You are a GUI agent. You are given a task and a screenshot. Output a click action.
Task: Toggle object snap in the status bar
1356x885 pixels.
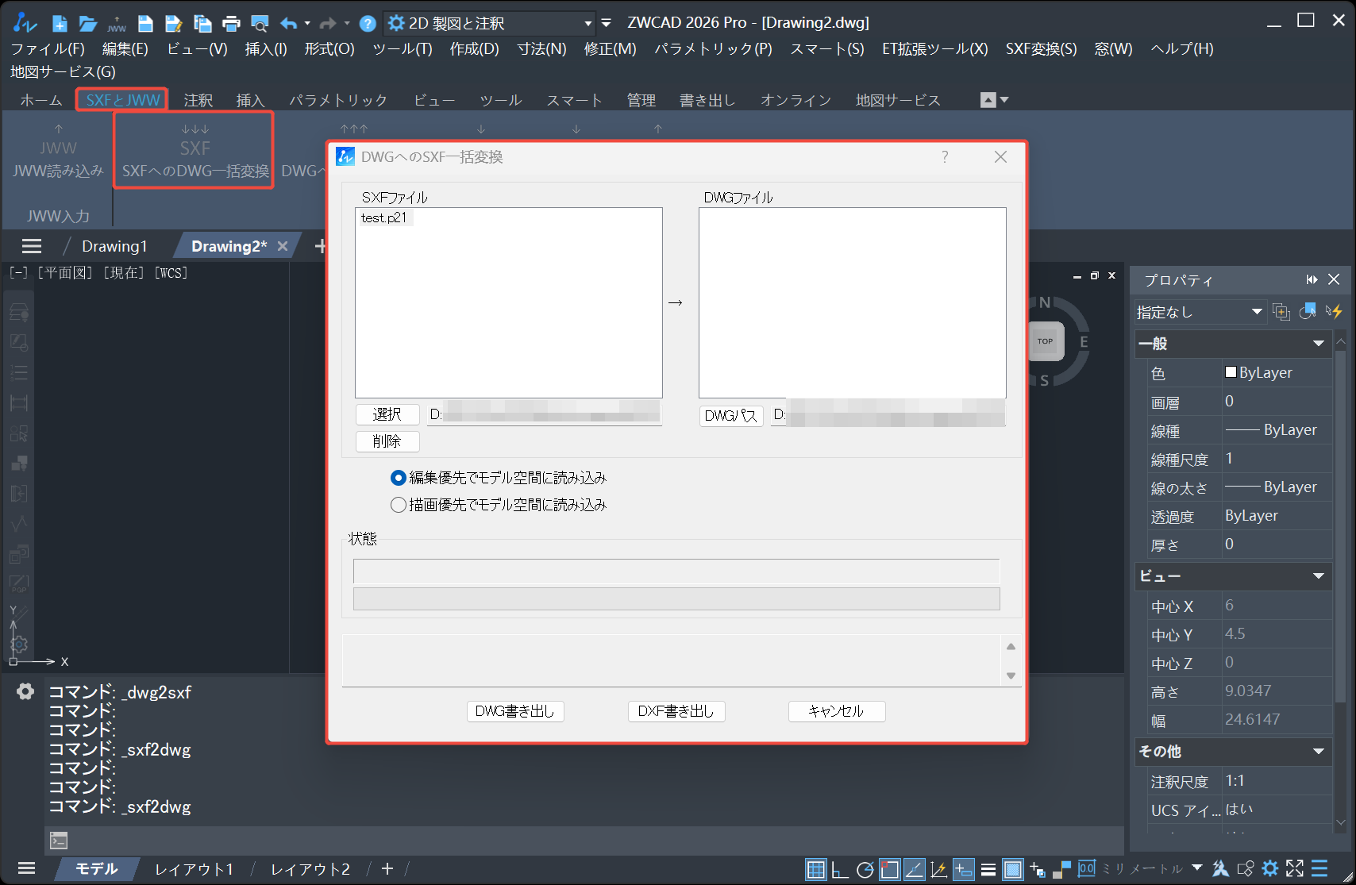[x=888, y=868]
